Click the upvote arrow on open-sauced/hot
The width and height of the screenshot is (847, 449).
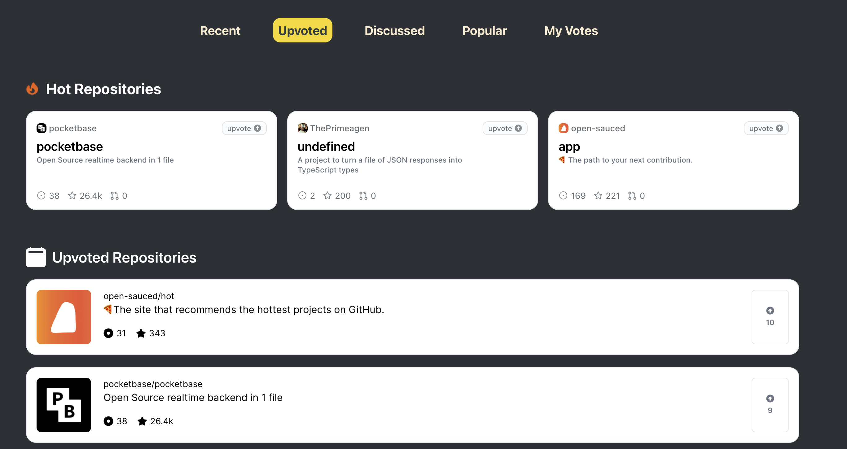tap(770, 311)
